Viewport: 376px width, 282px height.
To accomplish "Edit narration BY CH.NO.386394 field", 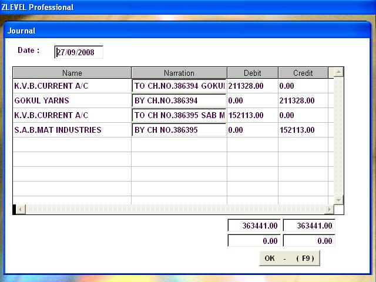I will click(x=179, y=100).
